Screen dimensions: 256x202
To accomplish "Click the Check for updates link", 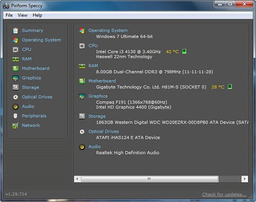I will tap(224, 194).
